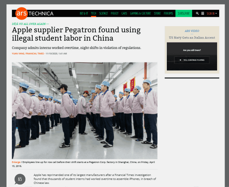Open the search magnifier icon

coord(197,13)
